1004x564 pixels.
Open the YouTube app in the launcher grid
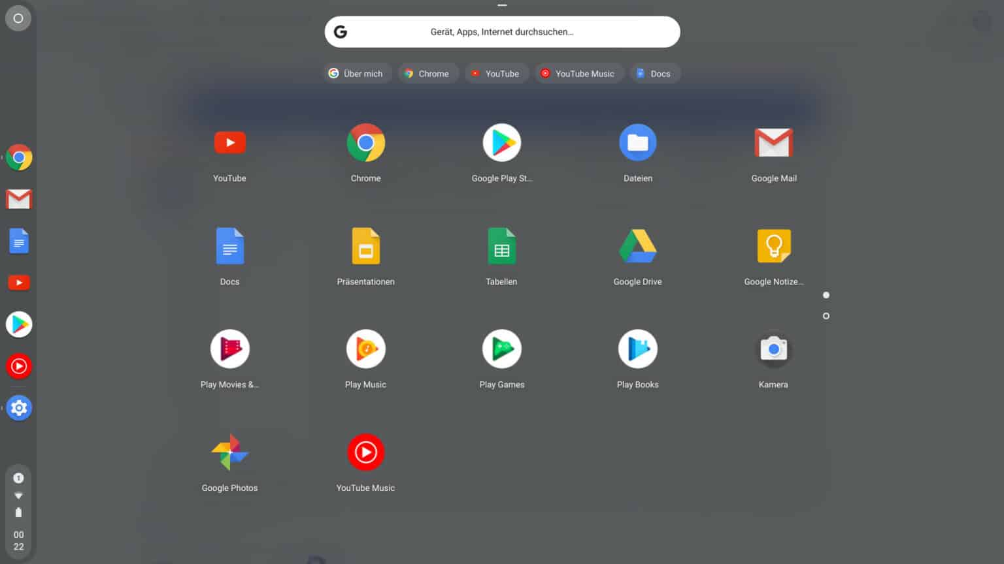pos(229,143)
